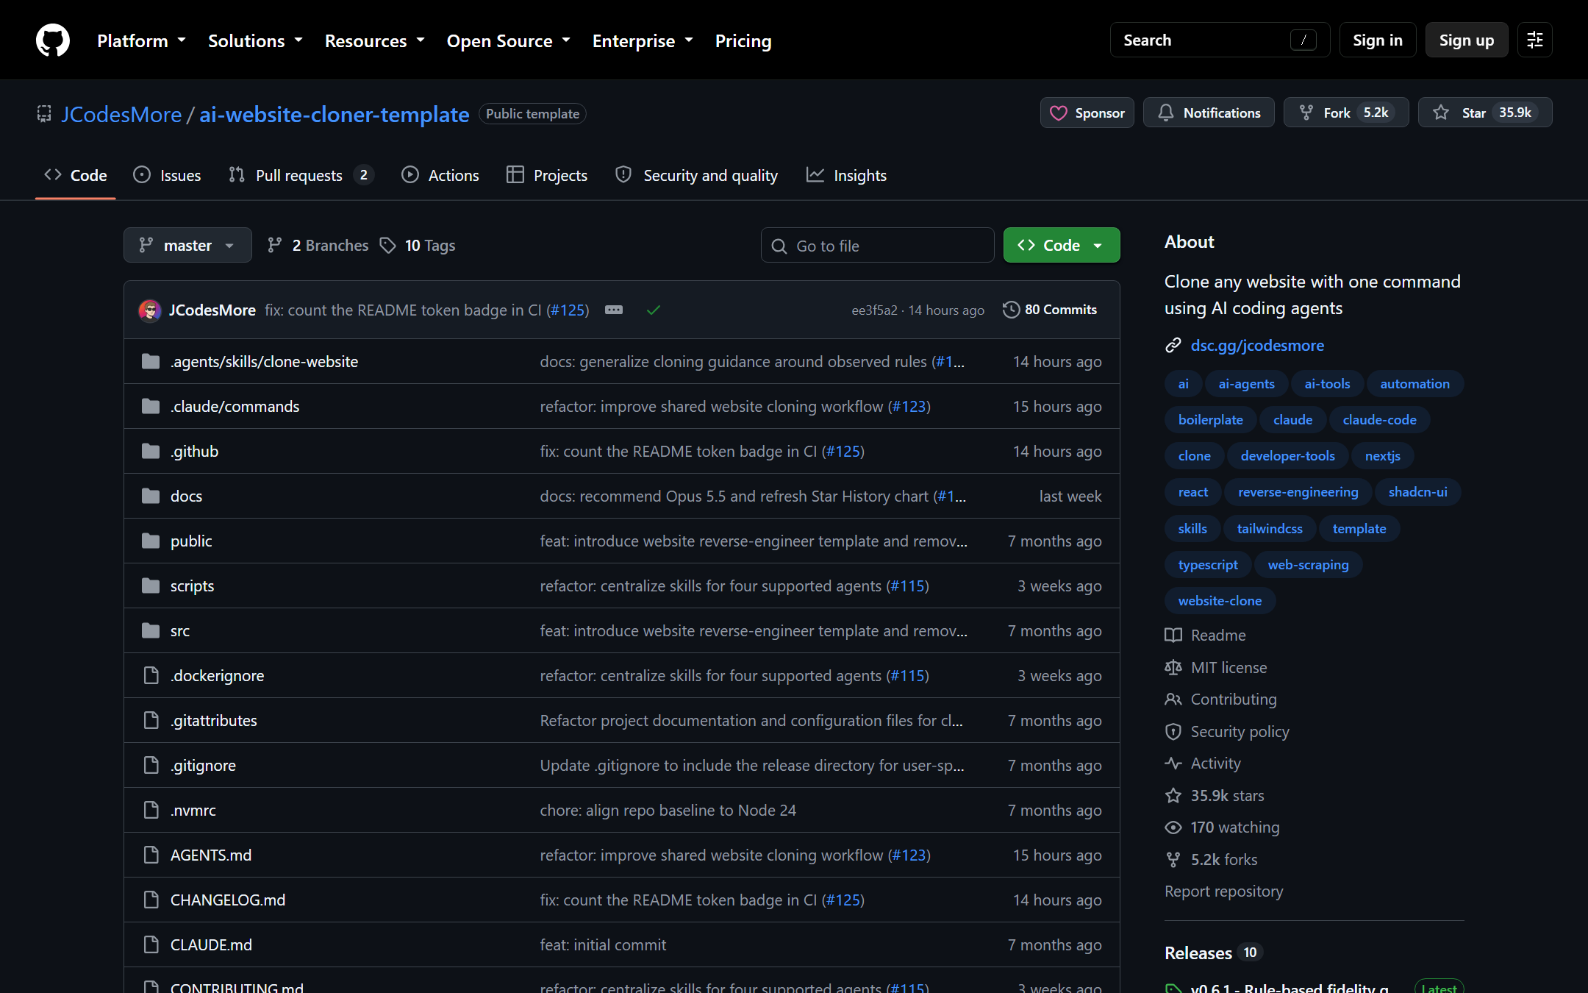Fork the repository
The height and width of the screenshot is (993, 1588).
(1345, 113)
